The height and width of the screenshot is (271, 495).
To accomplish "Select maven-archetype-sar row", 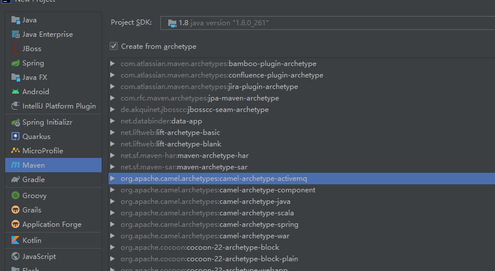I will point(302,167).
